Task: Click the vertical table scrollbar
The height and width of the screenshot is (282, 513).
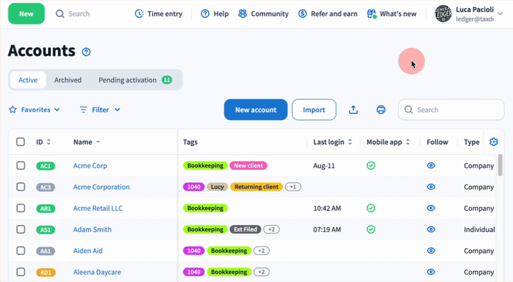Action: [500, 163]
